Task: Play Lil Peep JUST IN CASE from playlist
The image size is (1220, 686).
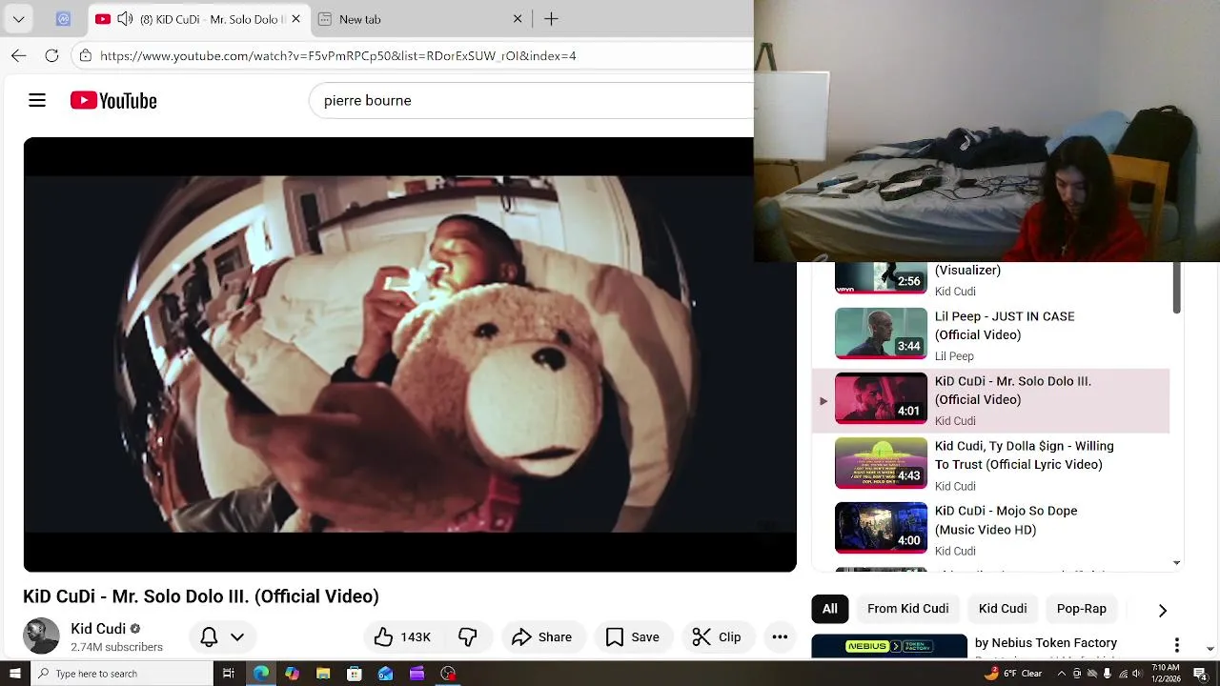Action: [x=1005, y=326]
